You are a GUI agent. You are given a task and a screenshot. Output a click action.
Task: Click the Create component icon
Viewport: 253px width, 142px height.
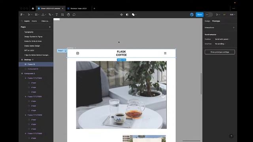pos(121,15)
